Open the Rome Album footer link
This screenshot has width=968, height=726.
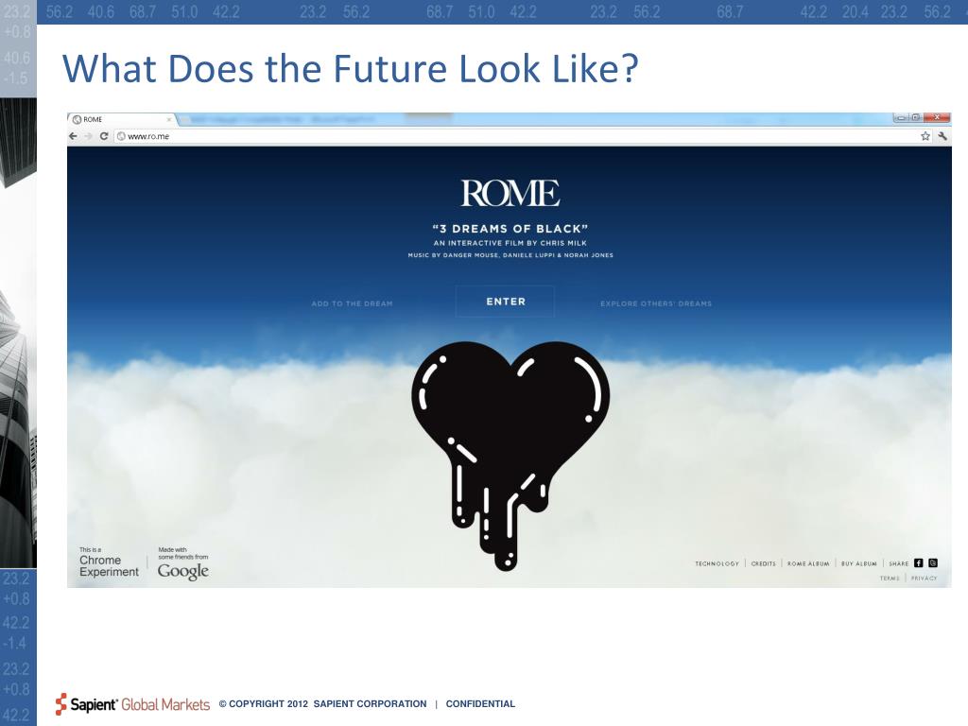point(808,563)
